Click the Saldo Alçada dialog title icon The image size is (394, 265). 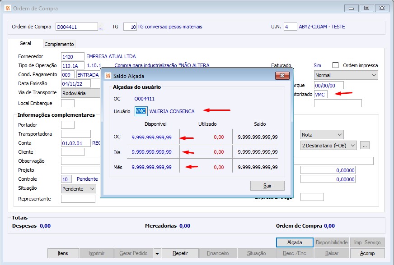[108, 76]
